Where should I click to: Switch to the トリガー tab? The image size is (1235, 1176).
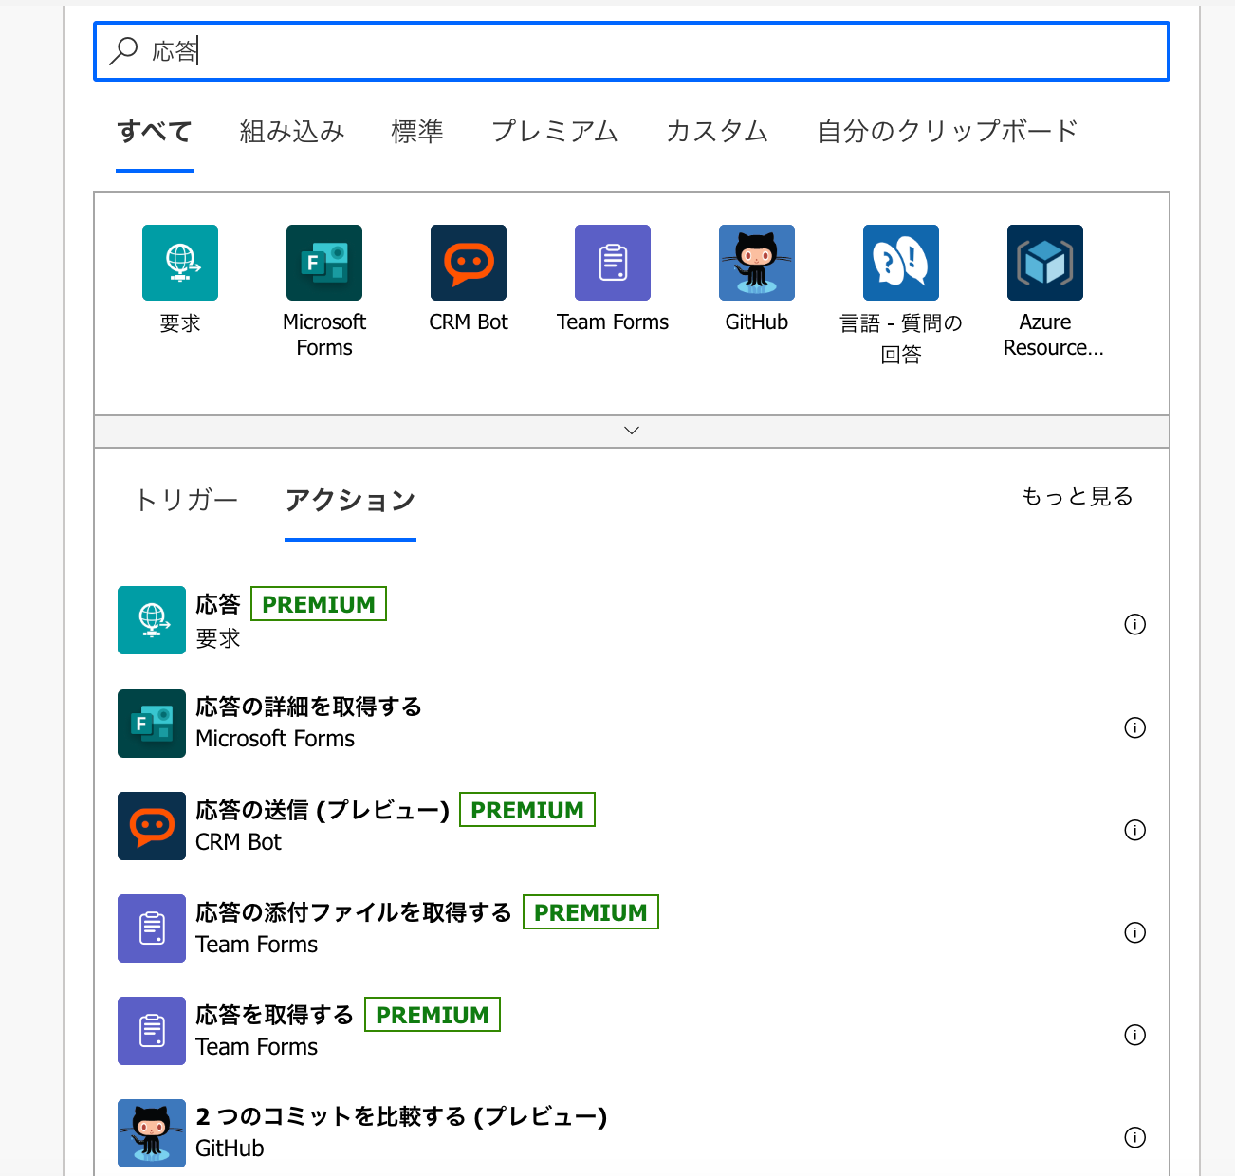[x=186, y=500]
